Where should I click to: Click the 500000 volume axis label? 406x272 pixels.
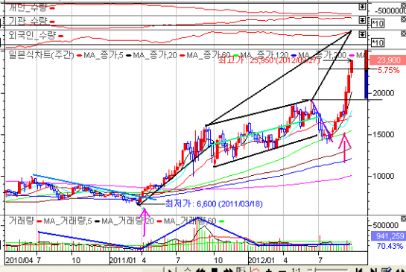(386, 225)
